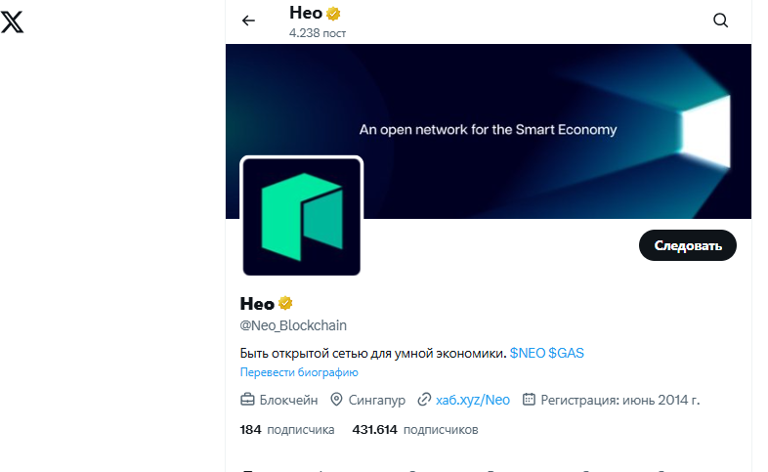Click the location pin near Сингапур
The image size is (768, 472).
[x=336, y=400]
